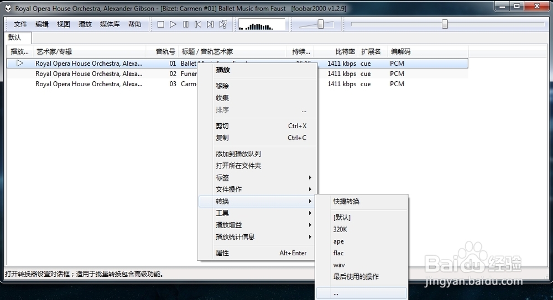553x300 pixels.
Task: Switch to the 默认 playlist tab
Action: pyautogui.click(x=18, y=38)
